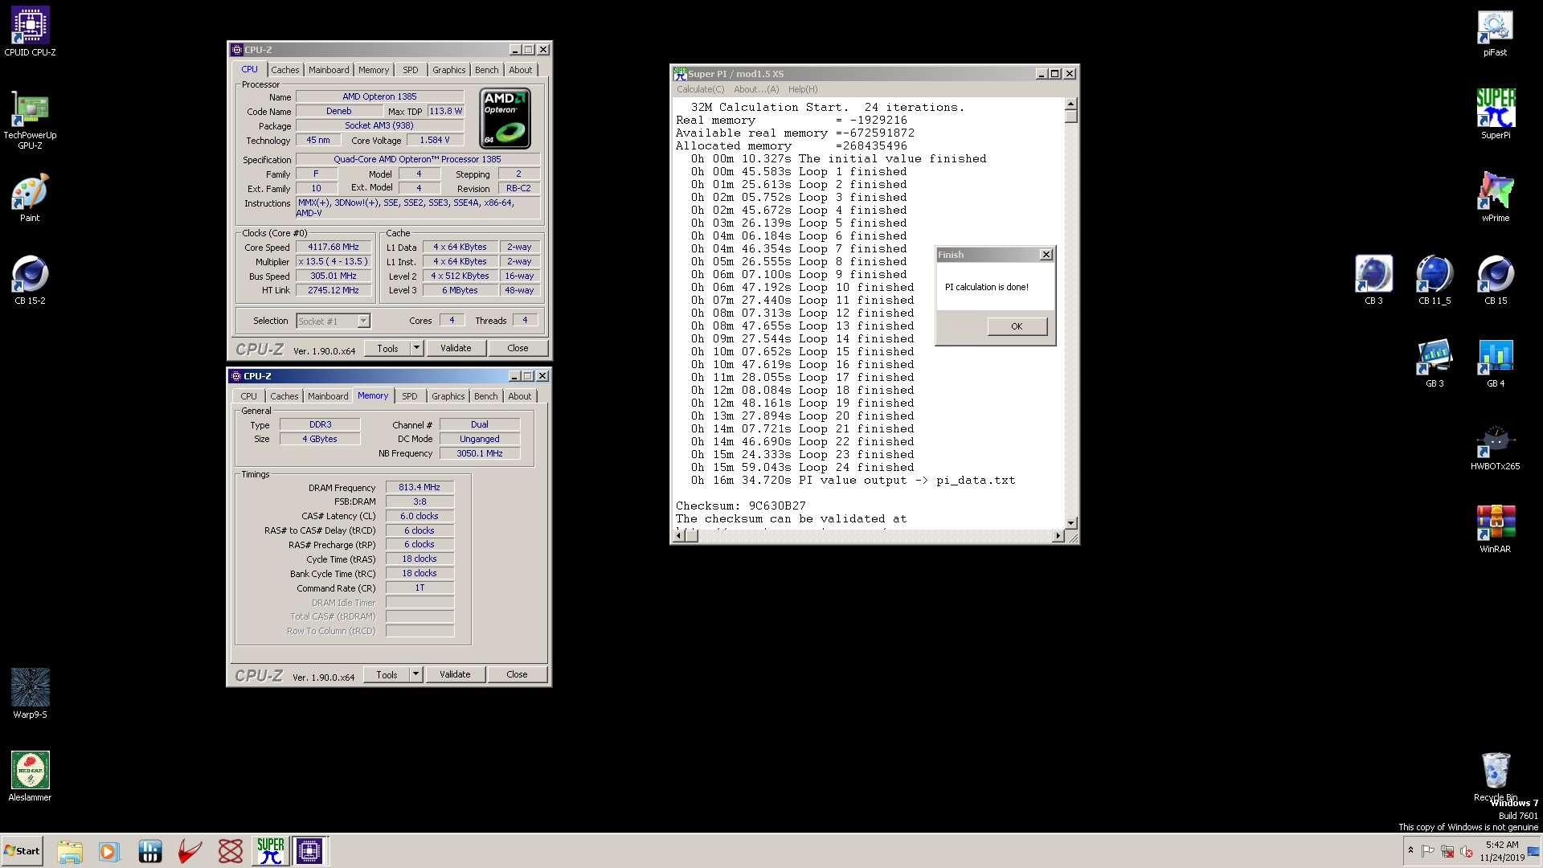Click OK in the Finish dialog
Screen dimensions: 1543x868
coord(1017,326)
